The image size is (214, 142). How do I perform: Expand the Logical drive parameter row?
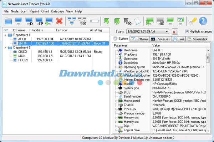pos(116,130)
